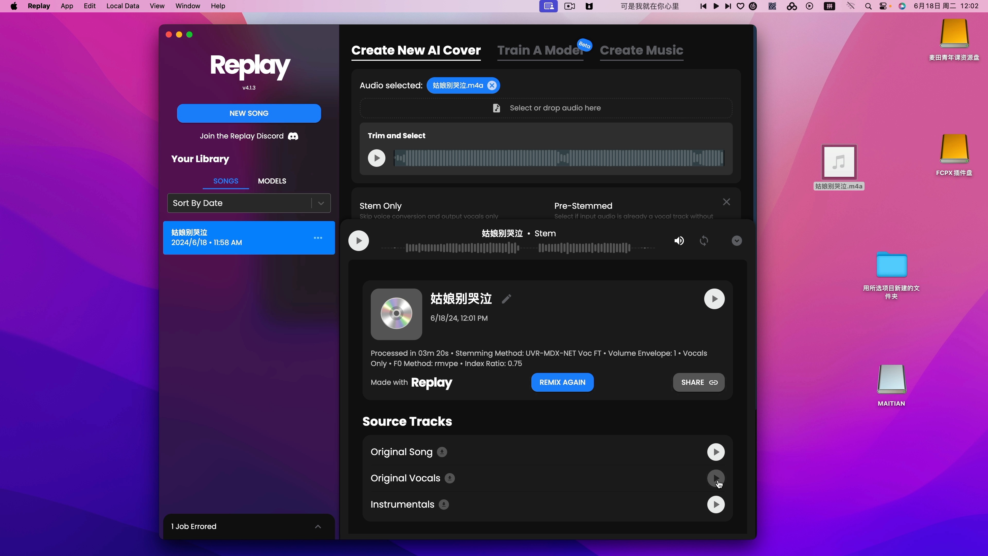Viewport: 988px width, 556px height.
Task: Click the Wi-Fi off icon in the menu bar
Action: click(x=850, y=6)
